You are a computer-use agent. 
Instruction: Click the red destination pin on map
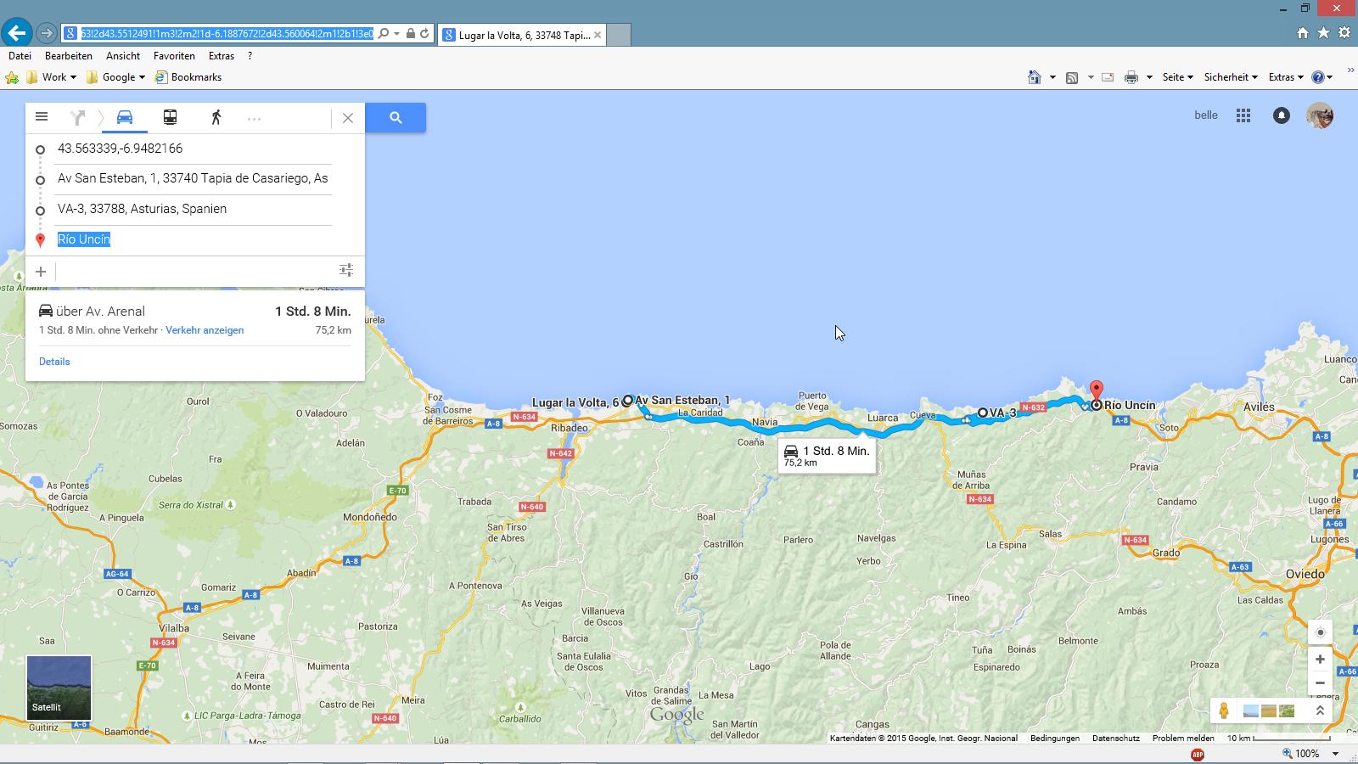(1096, 391)
